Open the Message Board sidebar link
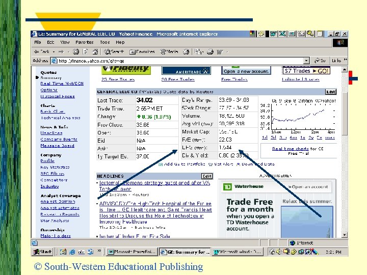 point(57,146)
